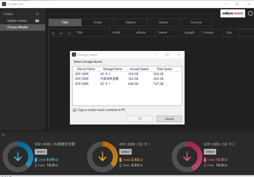This screenshot has height=177, width=254.
Task: Click the first gray circle column icon
Action: point(53,34)
